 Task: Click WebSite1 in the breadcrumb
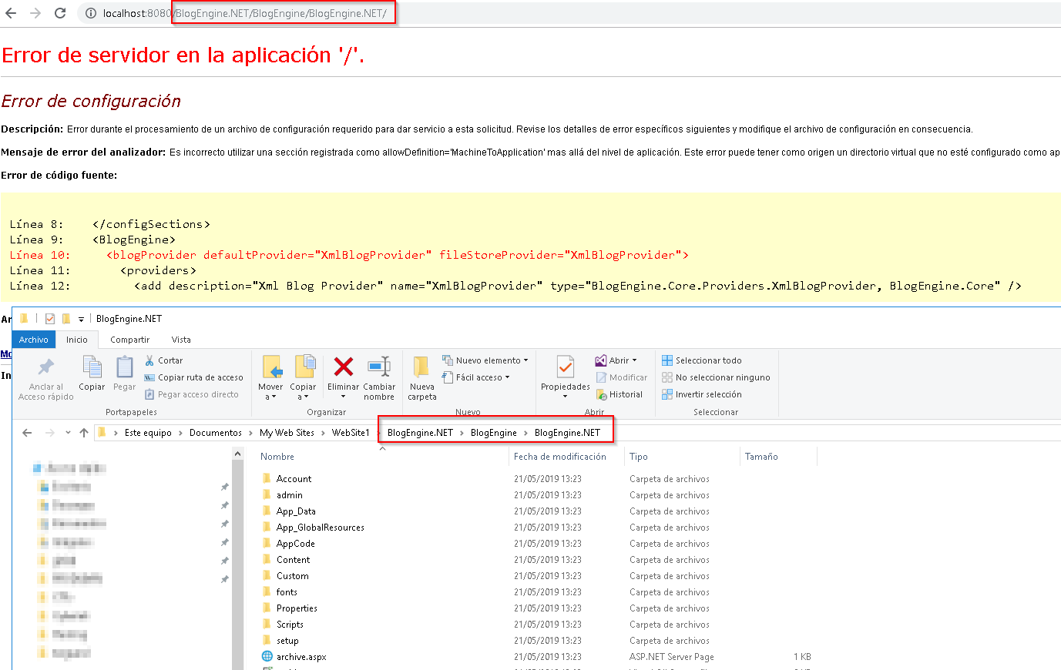click(351, 433)
